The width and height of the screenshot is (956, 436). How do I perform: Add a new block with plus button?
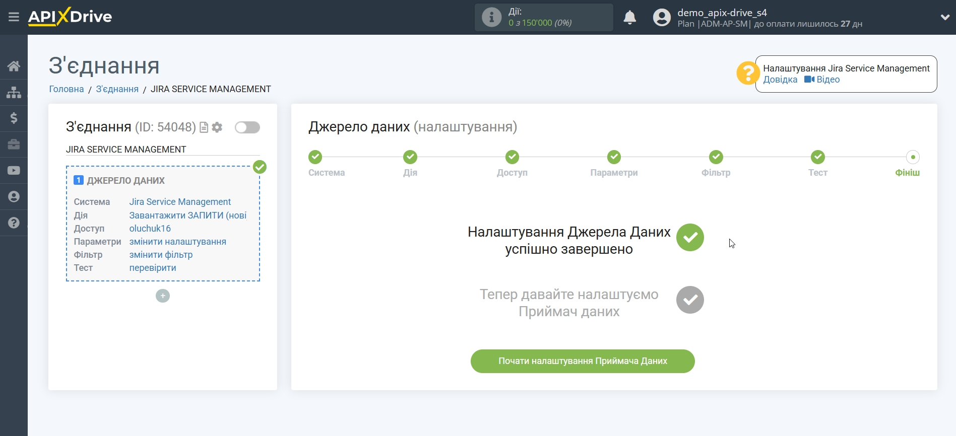pyautogui.click(x=163, y=296)
